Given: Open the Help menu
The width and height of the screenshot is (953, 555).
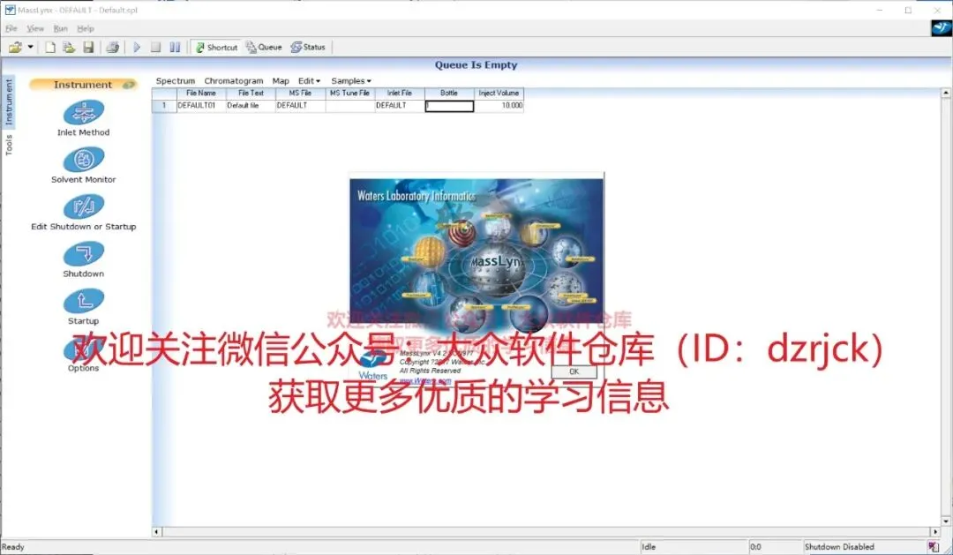Looking at the screenshot, I should (85, 28).
